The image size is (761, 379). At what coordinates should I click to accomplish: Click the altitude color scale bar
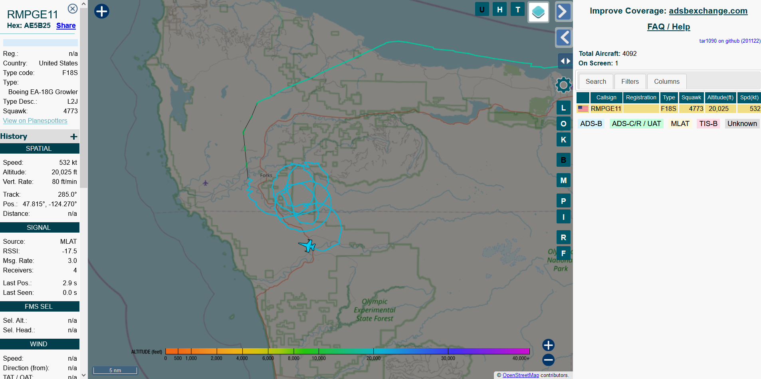[x=347, y=351]
